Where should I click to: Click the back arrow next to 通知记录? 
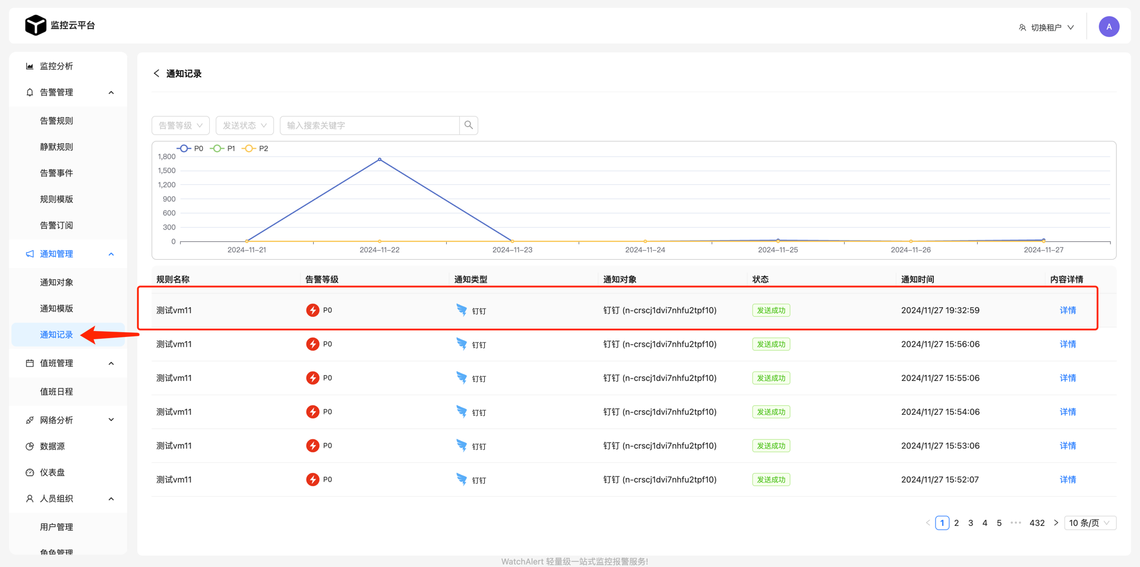pyautogui.click(x=156, y=73)
